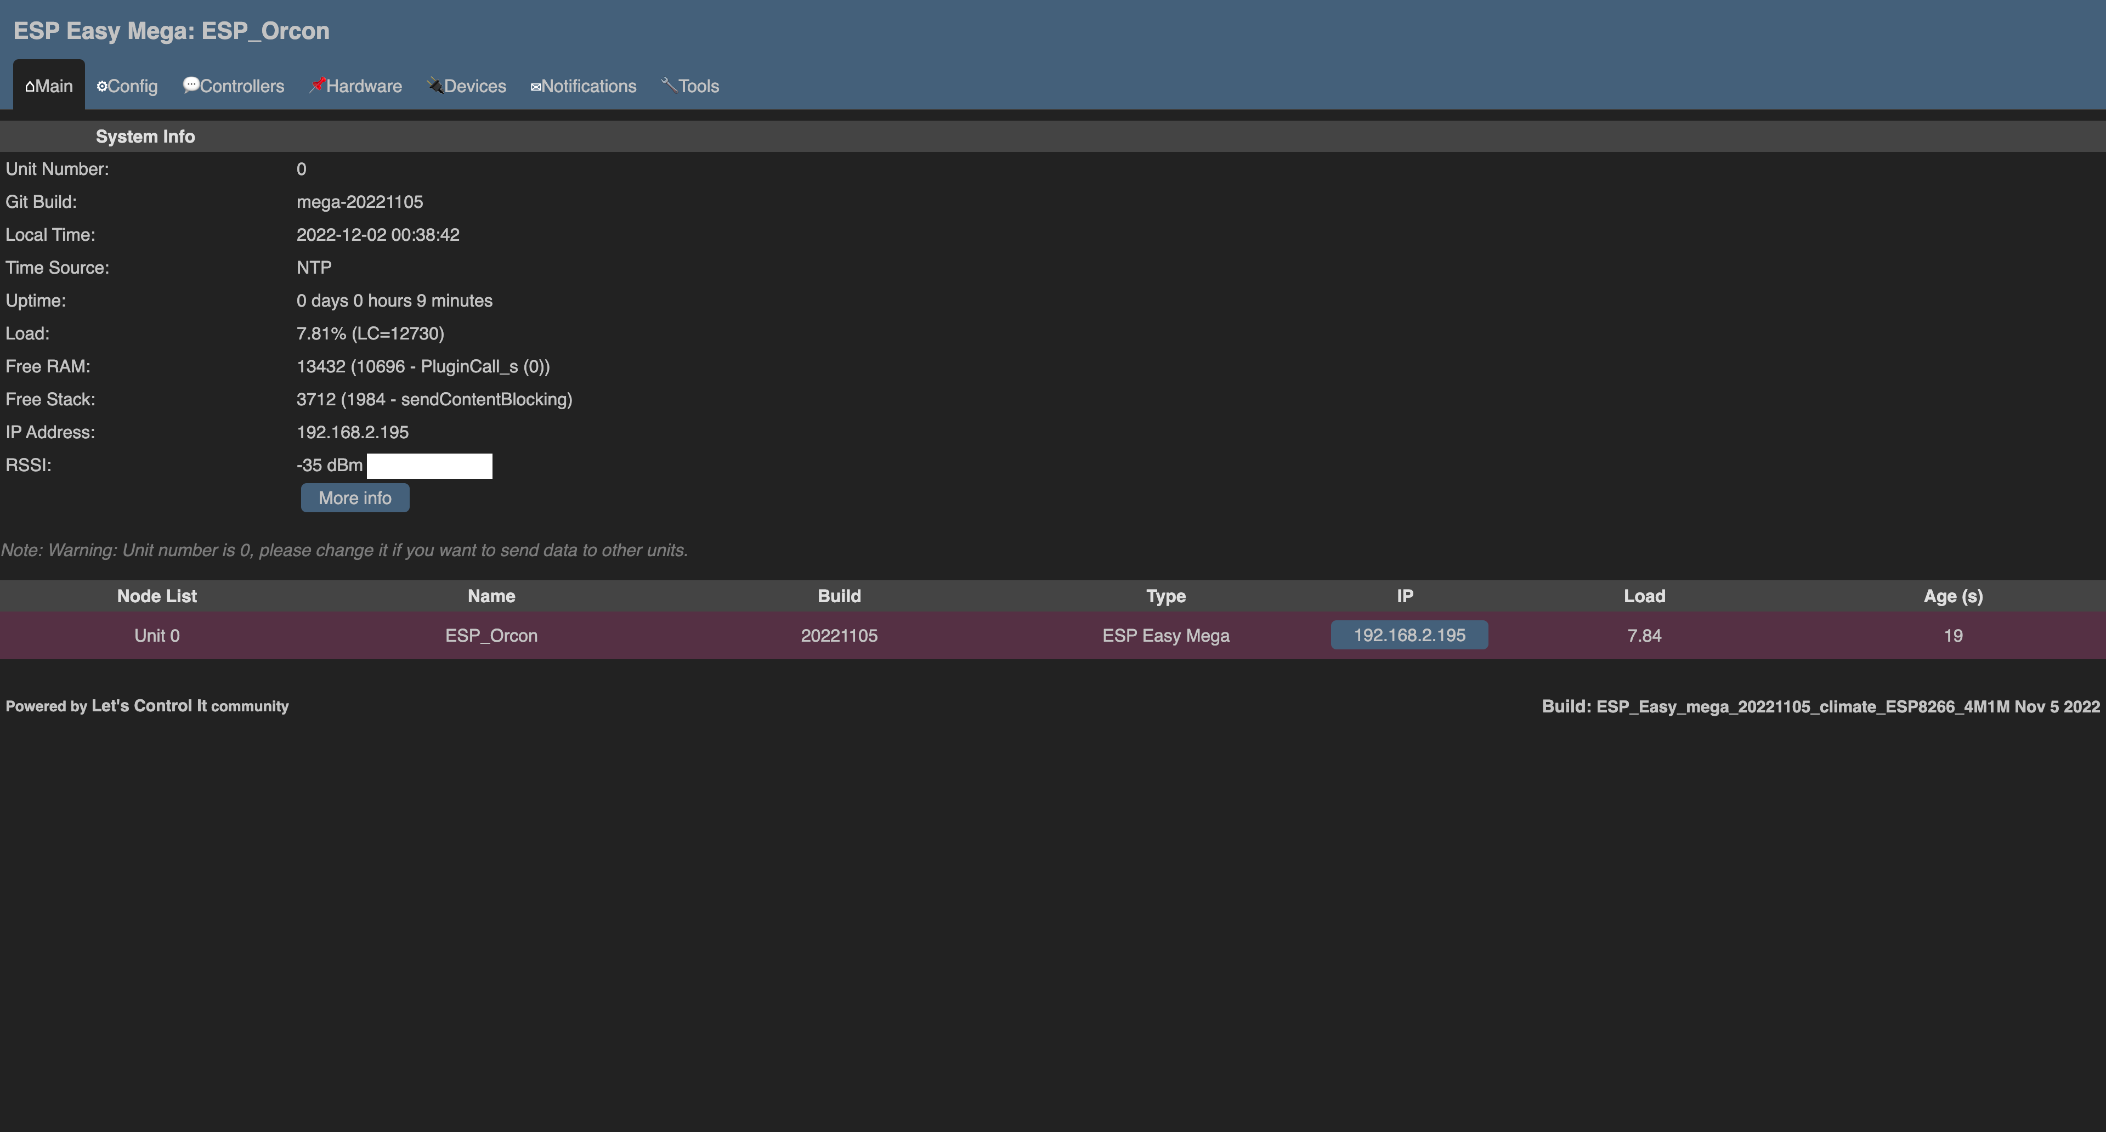Select the gear icon next to Config
The width and height of the screenshot is (2106, 1132).
[x=101, y=86]
